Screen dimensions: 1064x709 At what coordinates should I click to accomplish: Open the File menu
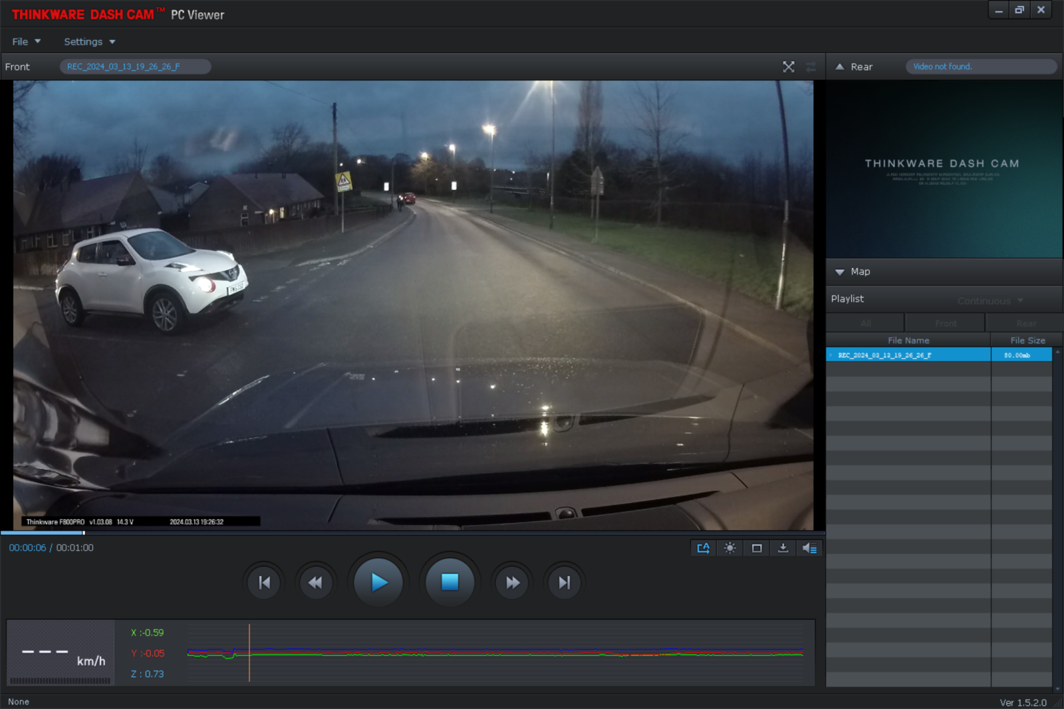pos(27,41)
